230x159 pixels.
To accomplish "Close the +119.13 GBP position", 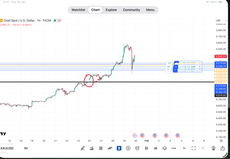I will (x=199, y=67).
